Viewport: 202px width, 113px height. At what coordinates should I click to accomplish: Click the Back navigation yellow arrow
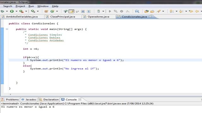pos(197,11)
